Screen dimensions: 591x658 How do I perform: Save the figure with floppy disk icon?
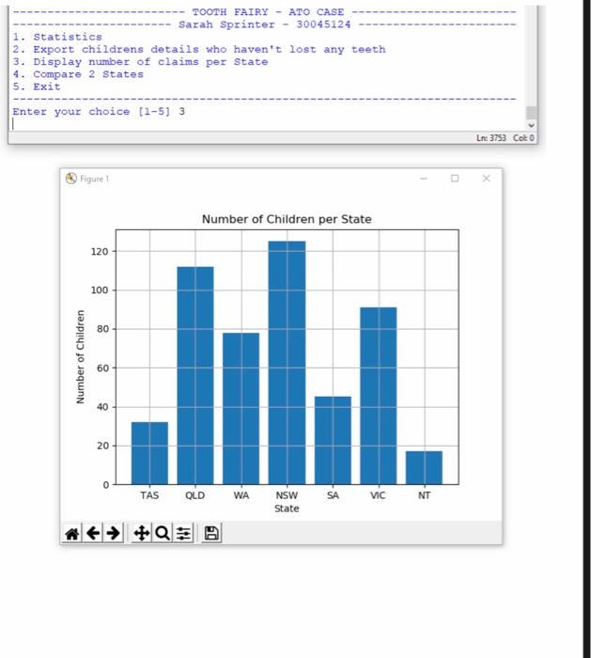(x=211, y=533)
